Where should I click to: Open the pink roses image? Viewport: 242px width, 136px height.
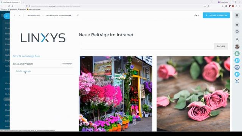click(x=193, y=94)
